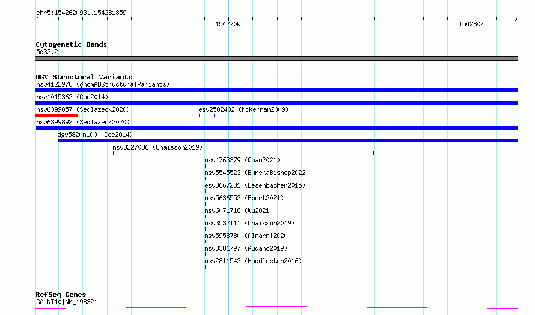Open nsv6399892 (Sedlazeck2020) variant label
Image resolution: width=535 pixels, height=315 pixels.
(x=83, y=122)
